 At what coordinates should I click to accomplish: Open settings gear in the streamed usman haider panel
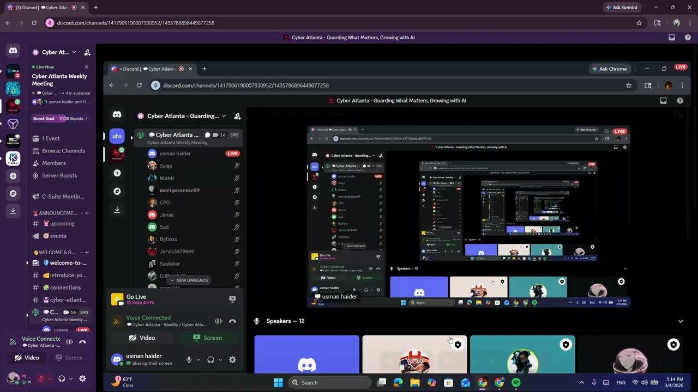[x=232, y=360]
